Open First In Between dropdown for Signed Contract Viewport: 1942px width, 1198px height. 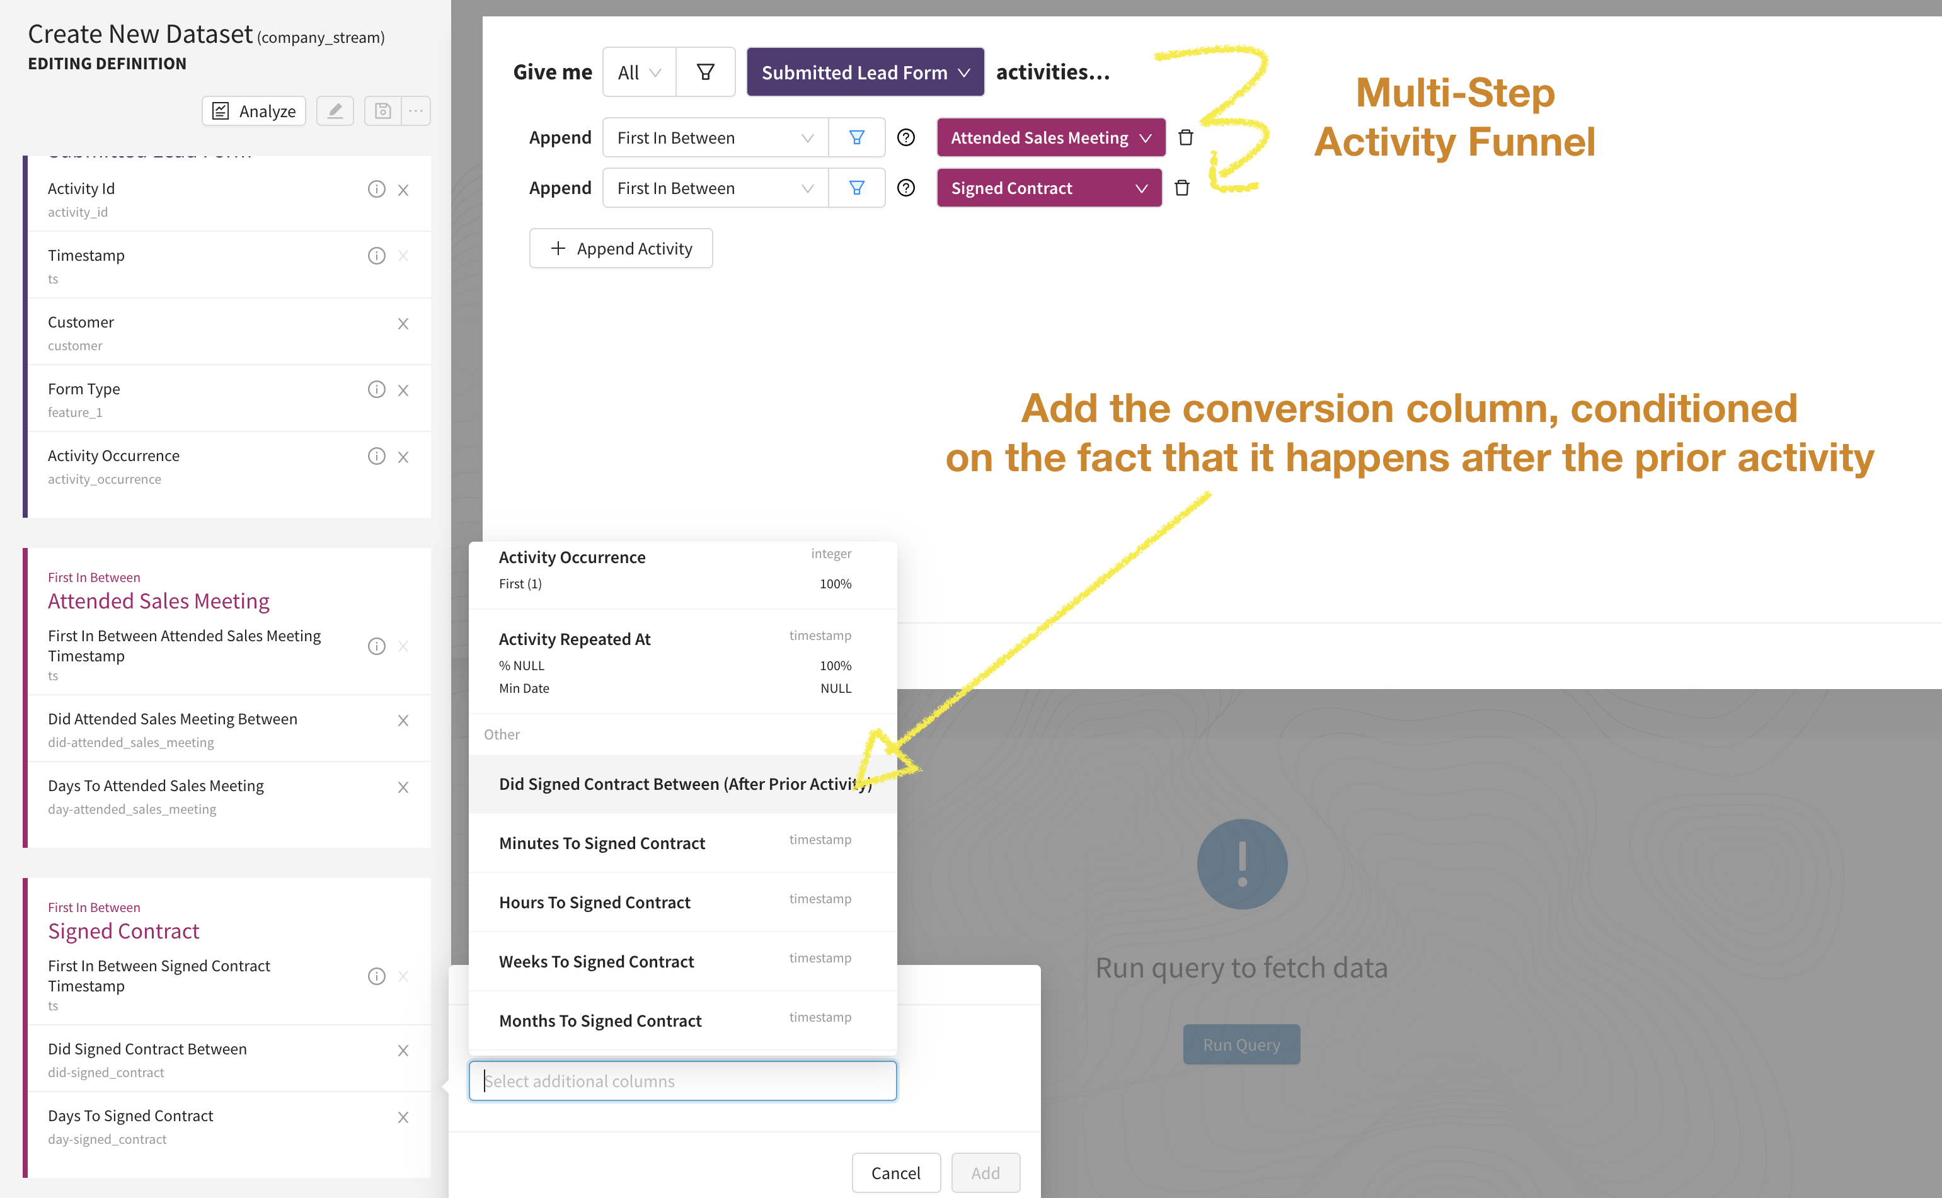[x=715, y=188]
